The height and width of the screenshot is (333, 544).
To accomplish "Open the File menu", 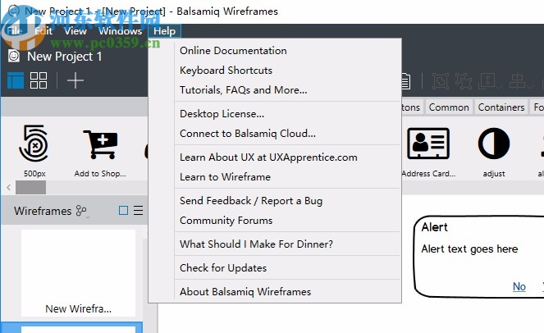I will [15, 31].
